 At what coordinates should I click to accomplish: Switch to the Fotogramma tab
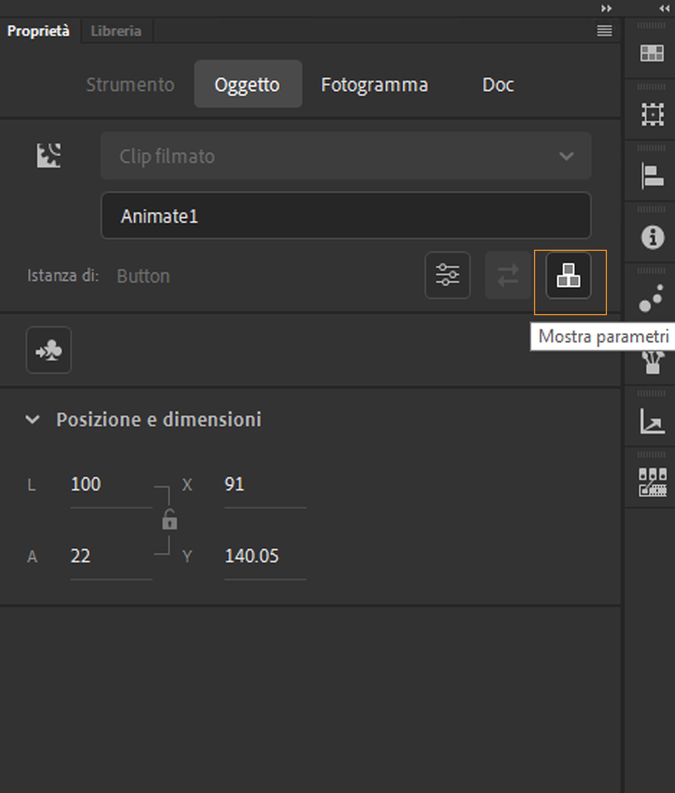point(375,84)
